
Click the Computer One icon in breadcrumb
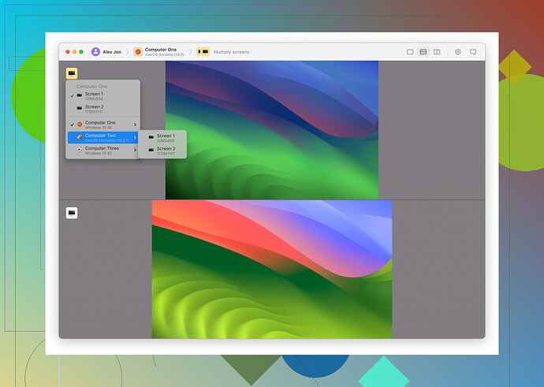click(x=137, y=52)
